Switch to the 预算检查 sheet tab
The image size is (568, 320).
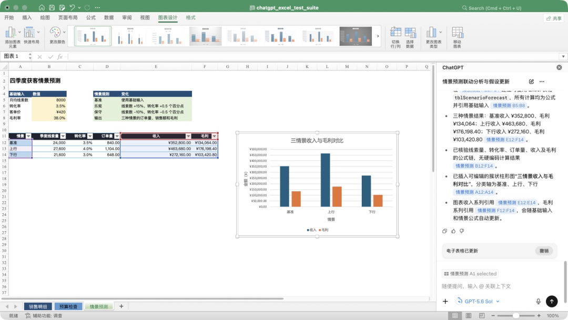coord(68,306)
